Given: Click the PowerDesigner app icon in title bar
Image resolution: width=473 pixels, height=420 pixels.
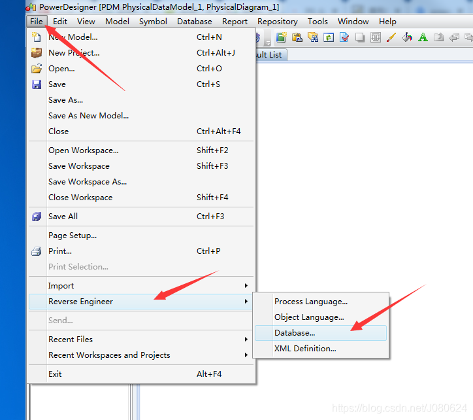Looking at the screenshot, I should click(31, 7).
